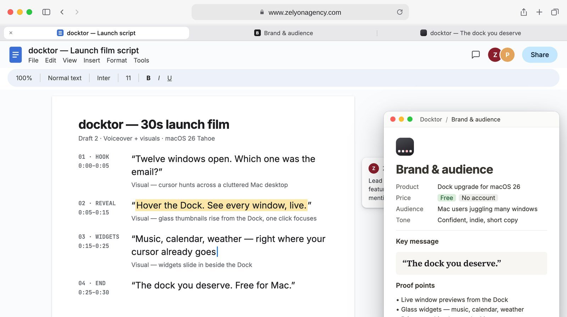The image size is (567, 317).
Task: Click the Key message quote block
Action: coord(471,263)
